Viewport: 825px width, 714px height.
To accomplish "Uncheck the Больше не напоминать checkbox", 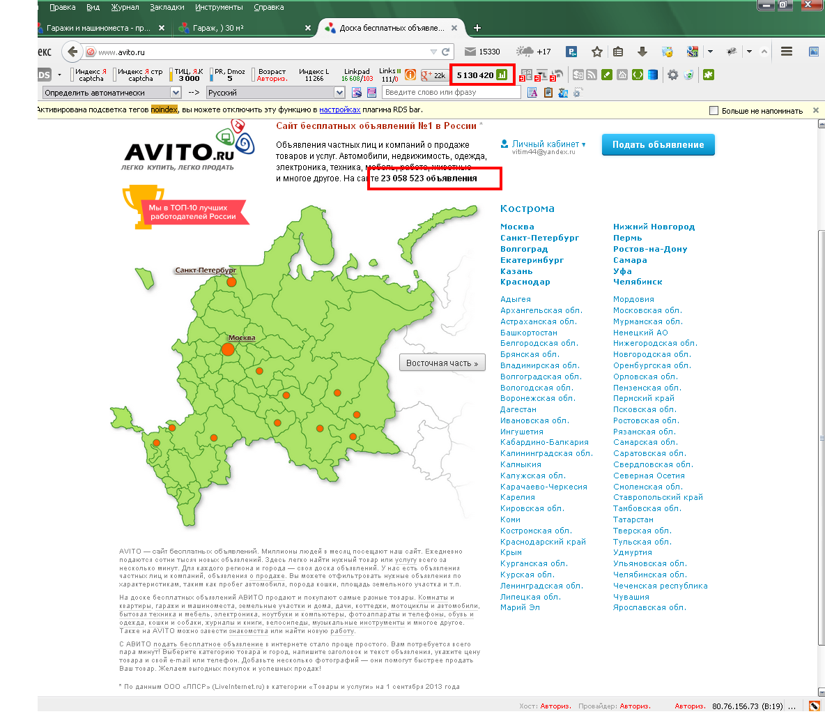I will coord(714,110).
